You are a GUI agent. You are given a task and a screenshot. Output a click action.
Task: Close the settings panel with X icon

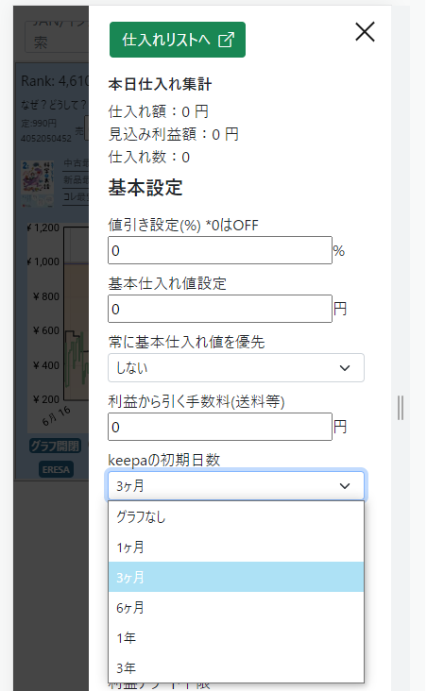click(x=365, y=32)
